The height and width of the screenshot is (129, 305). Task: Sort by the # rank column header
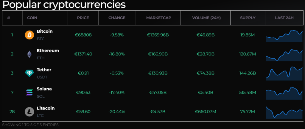click(9, 18)
